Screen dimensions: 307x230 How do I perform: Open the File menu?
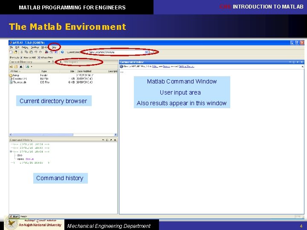(x=12, y=47)
